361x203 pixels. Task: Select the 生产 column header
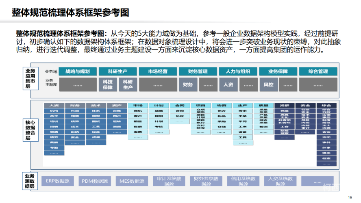(243, 106)
